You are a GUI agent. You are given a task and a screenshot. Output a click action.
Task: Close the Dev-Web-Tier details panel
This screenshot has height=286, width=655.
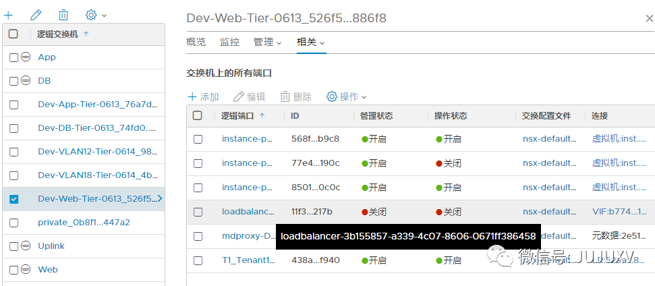coord(650,19)
